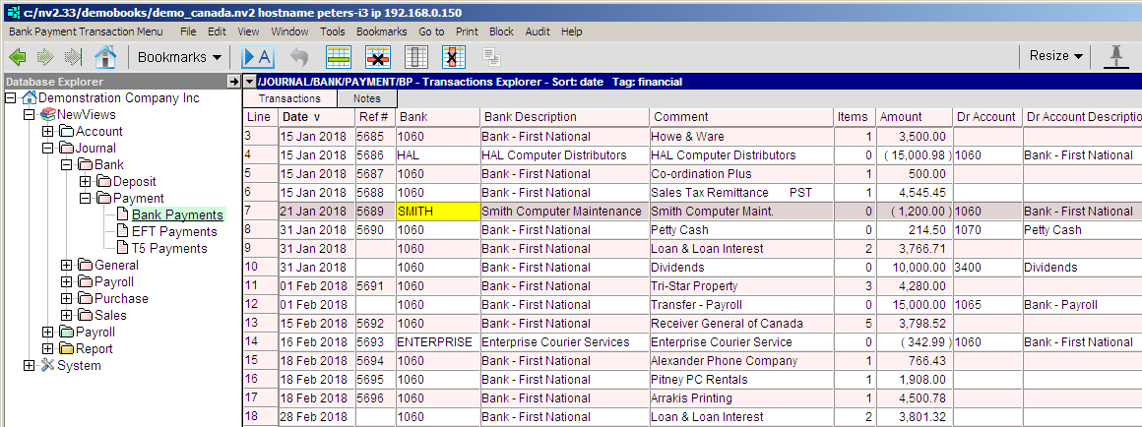
Task: Toggle the pushpin icon in toolbar
Action: tap(1115, 56)
